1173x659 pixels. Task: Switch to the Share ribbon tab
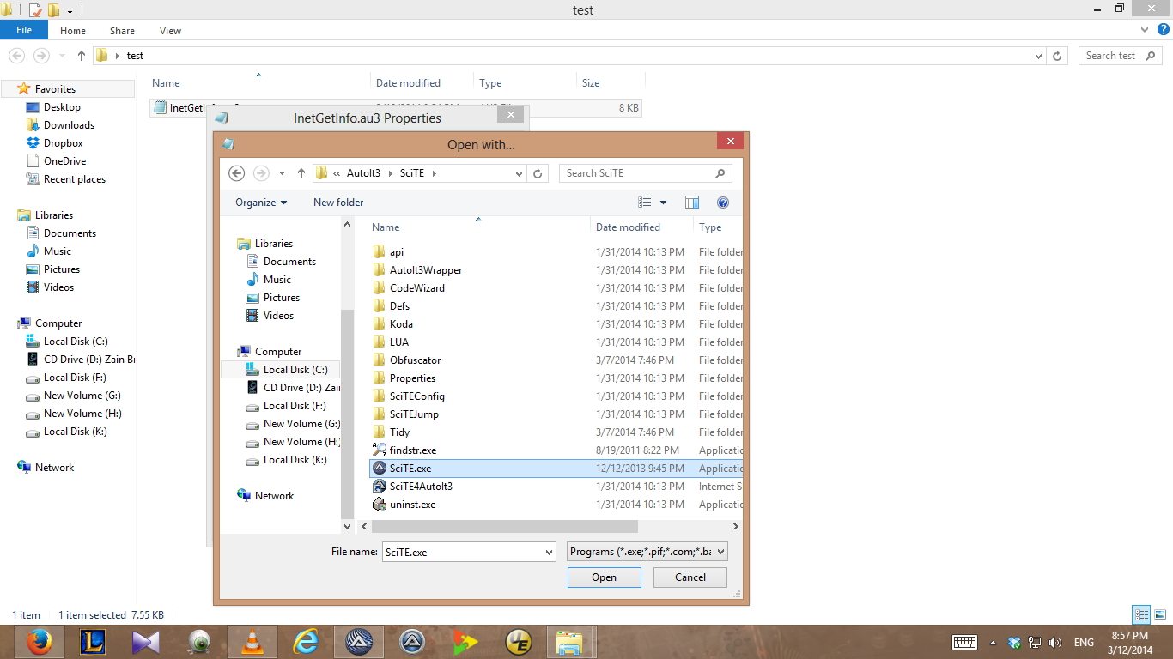coord(122,31)
